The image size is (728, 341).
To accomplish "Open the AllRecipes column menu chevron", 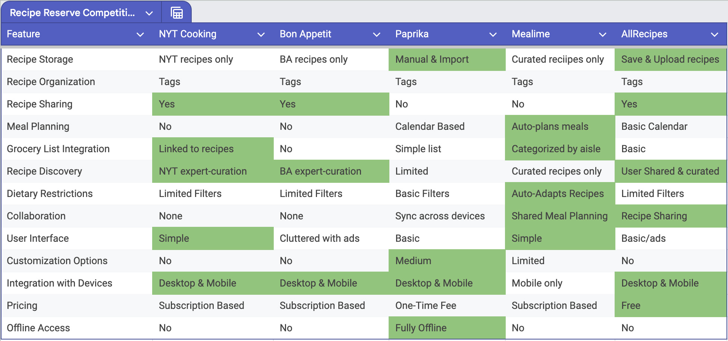I will point(715,35).
